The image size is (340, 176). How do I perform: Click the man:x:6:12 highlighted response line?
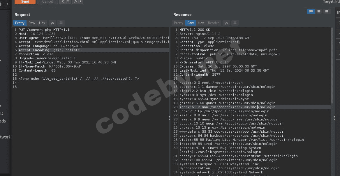(x=227, y=107)
